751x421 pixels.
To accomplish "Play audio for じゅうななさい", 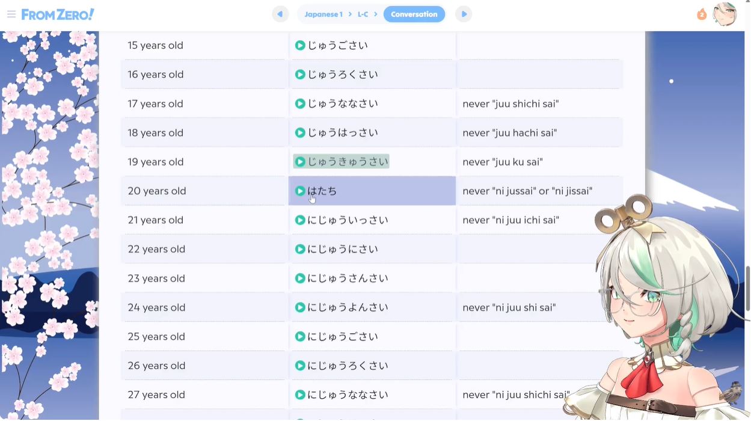I will tap(300, 104).
